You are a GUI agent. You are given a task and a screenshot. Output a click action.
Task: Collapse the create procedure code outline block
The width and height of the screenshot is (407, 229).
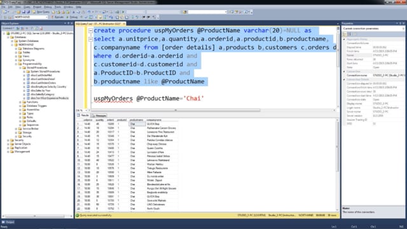pos(90,31)
